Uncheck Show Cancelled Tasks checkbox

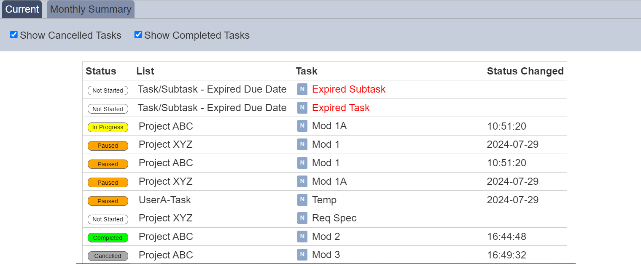14,35
